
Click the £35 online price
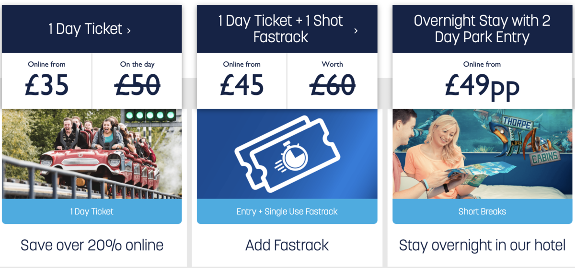point(47,85)
